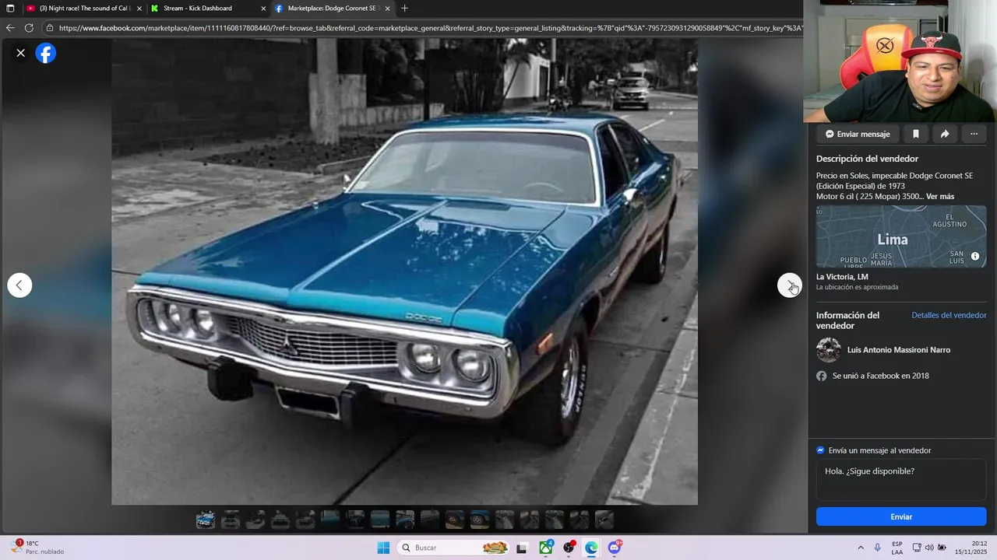Open OBS Studio from the taskbar
The height and width of the screenshot is (560, 997).
(569, 548)
